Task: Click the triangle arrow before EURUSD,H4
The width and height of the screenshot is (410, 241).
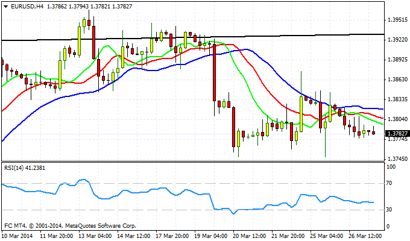Action: click(x=6, y=7)
